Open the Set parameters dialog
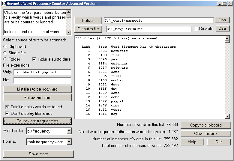This screenshot has width=234, height=161. click(x=37, y=97)
